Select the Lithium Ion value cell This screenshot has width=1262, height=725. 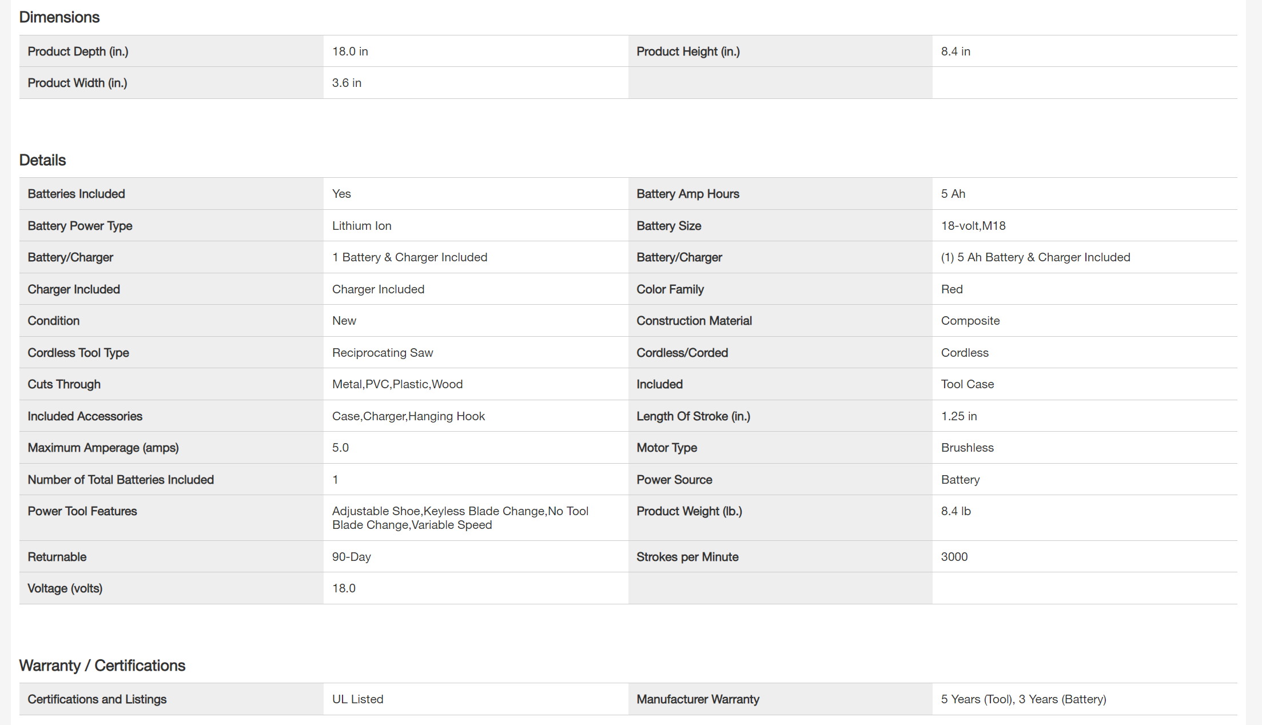[362, 226]
